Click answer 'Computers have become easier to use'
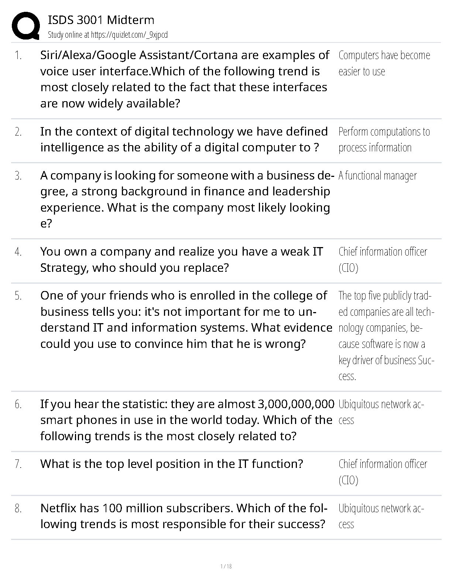The height and width of the screenshot is (585, 452). pyautogui.click(x=384, y=63)
